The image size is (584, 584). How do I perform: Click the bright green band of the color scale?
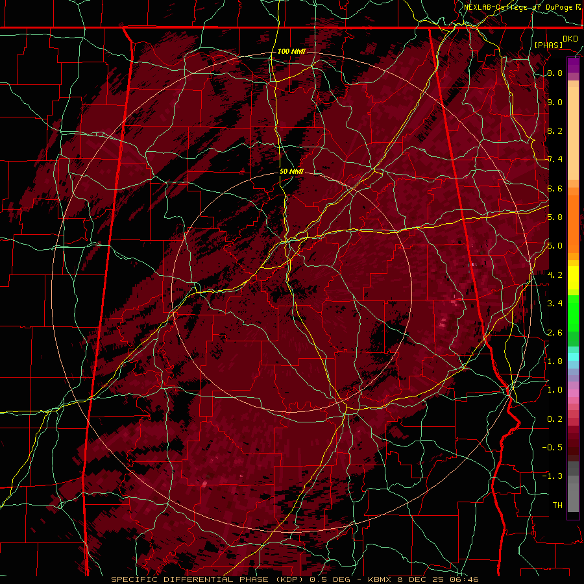pyautogui.click(x=573, y=313)
